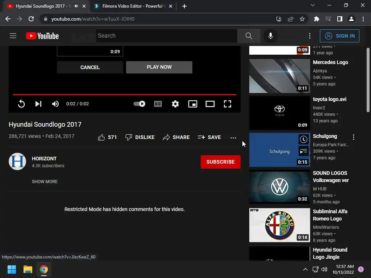Replay the video with the replay icon
371x278 pixels.
point(21,104)
